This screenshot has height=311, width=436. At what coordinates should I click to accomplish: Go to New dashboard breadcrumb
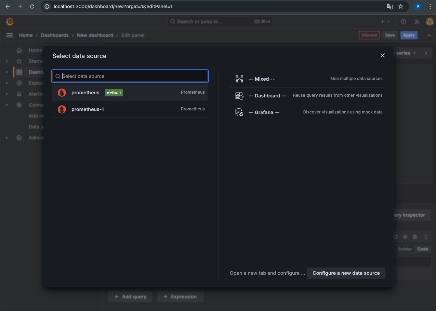point(95,35)
